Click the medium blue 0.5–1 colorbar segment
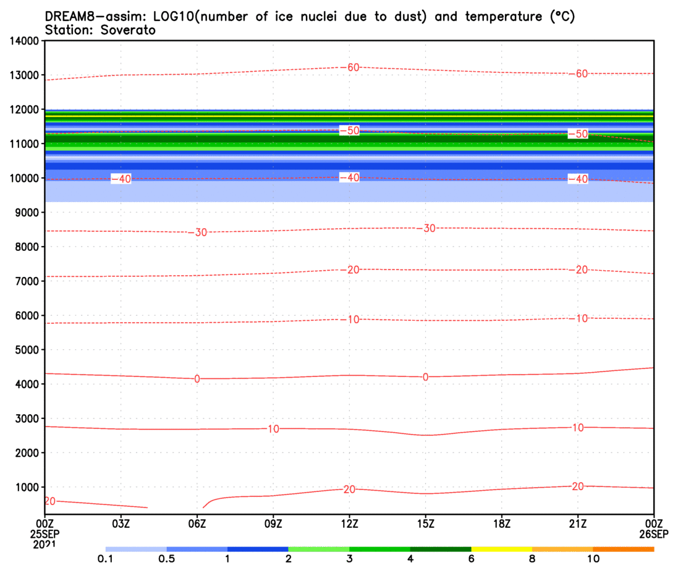Screen dimensions: 678x573 (x=197, y=550)
